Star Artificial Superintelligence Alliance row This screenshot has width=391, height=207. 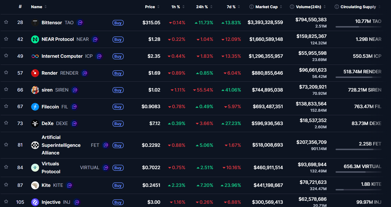pyautogui.click(x=6, y=145)
